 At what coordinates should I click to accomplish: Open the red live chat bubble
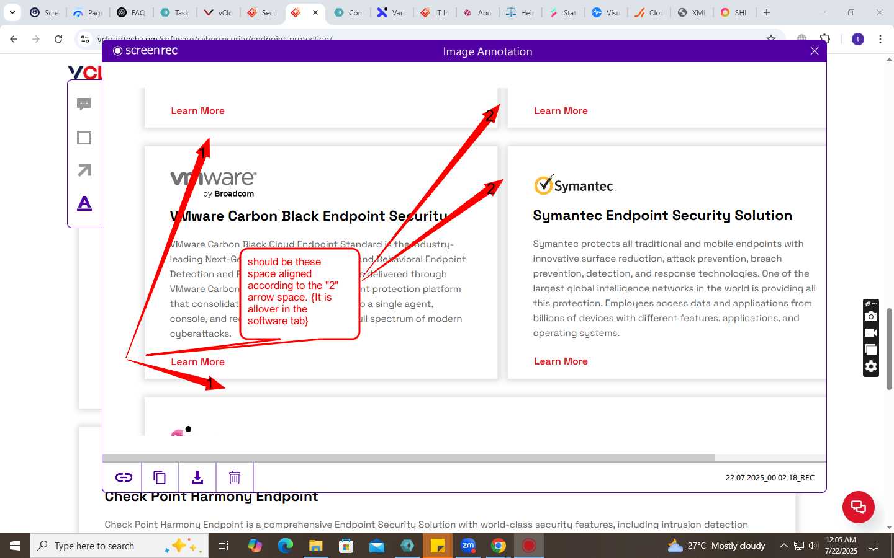[x=859, y=507]
